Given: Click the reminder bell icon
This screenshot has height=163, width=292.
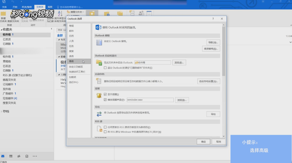Looking at the screenshot, I should (99, 95).
